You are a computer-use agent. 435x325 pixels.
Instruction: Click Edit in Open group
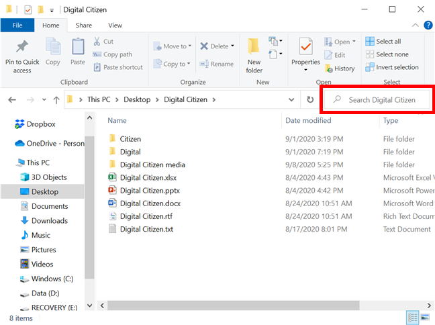[335, 55]
